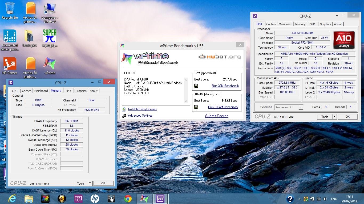Open the colorful puzzle app on taskbar
Viewport: 364px width, 204px height.
pos(45,199)
